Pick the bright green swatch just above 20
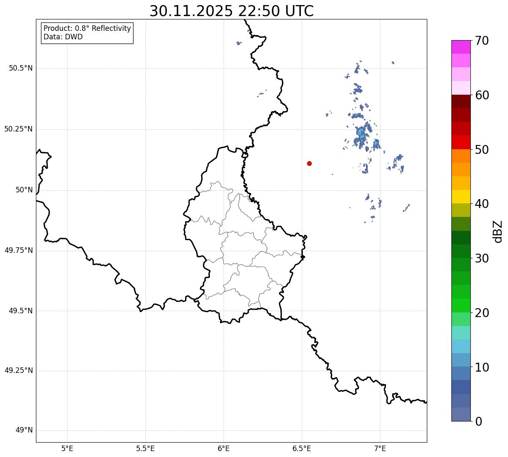The height and width of the screenshot is (457, 508). pyautogui.click(x=461, y=306)
